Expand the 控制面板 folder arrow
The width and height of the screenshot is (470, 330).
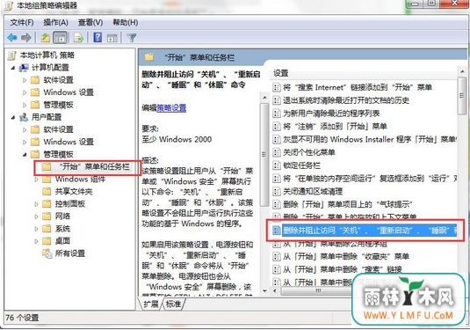36,204
